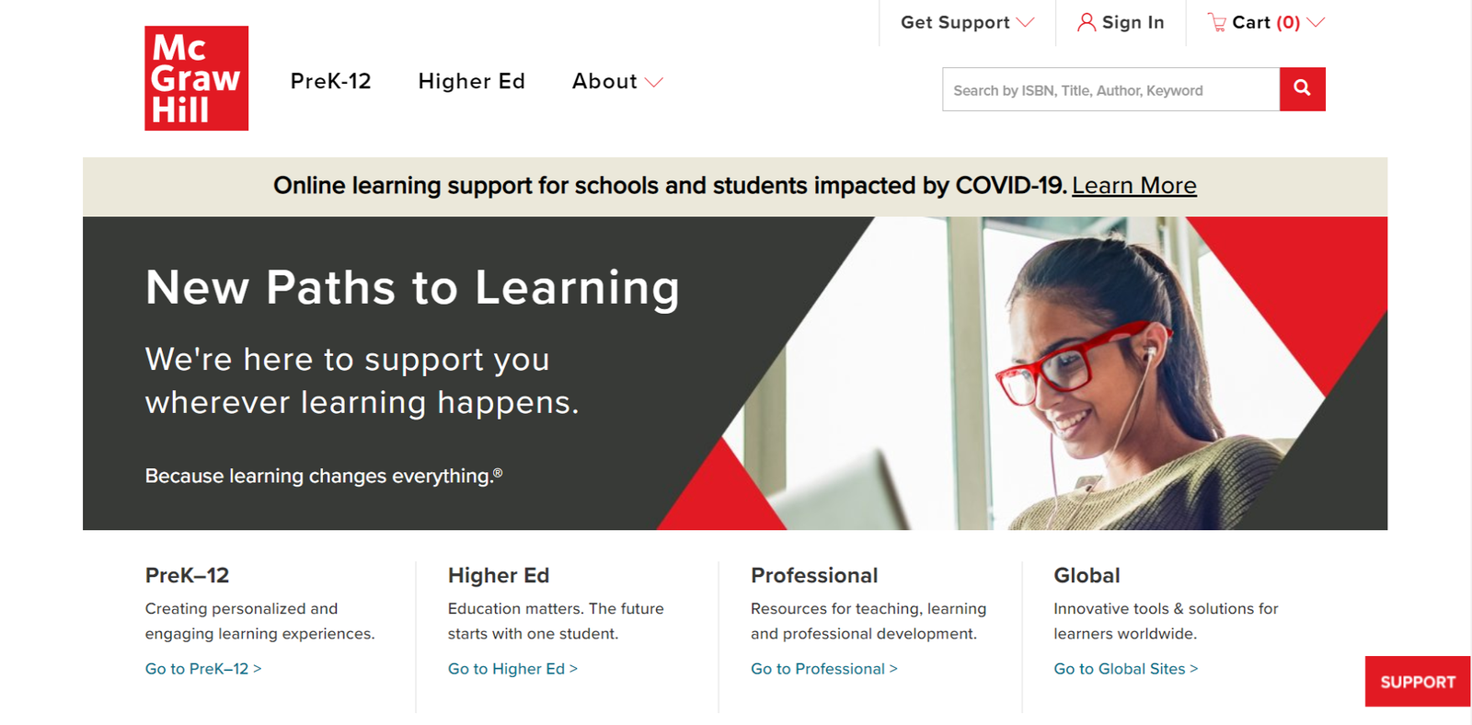
Task: Click the Sign In person icon
Action: pyautogui.click(x=1086, y=22)
